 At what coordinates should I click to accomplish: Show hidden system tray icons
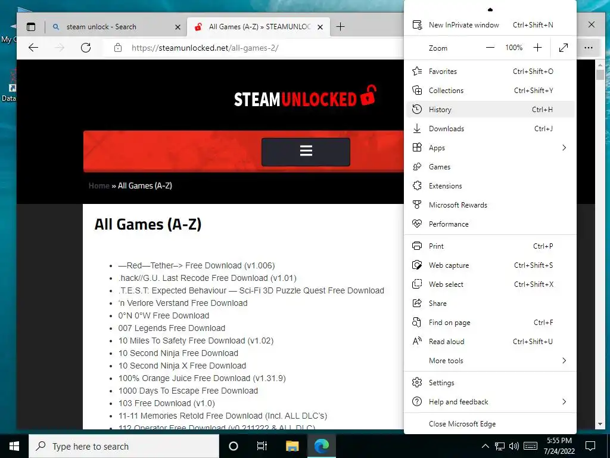tap(485, 446)
